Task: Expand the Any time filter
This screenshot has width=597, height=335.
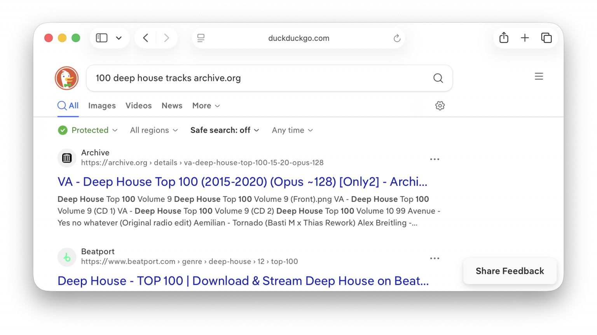Action: 292,130
